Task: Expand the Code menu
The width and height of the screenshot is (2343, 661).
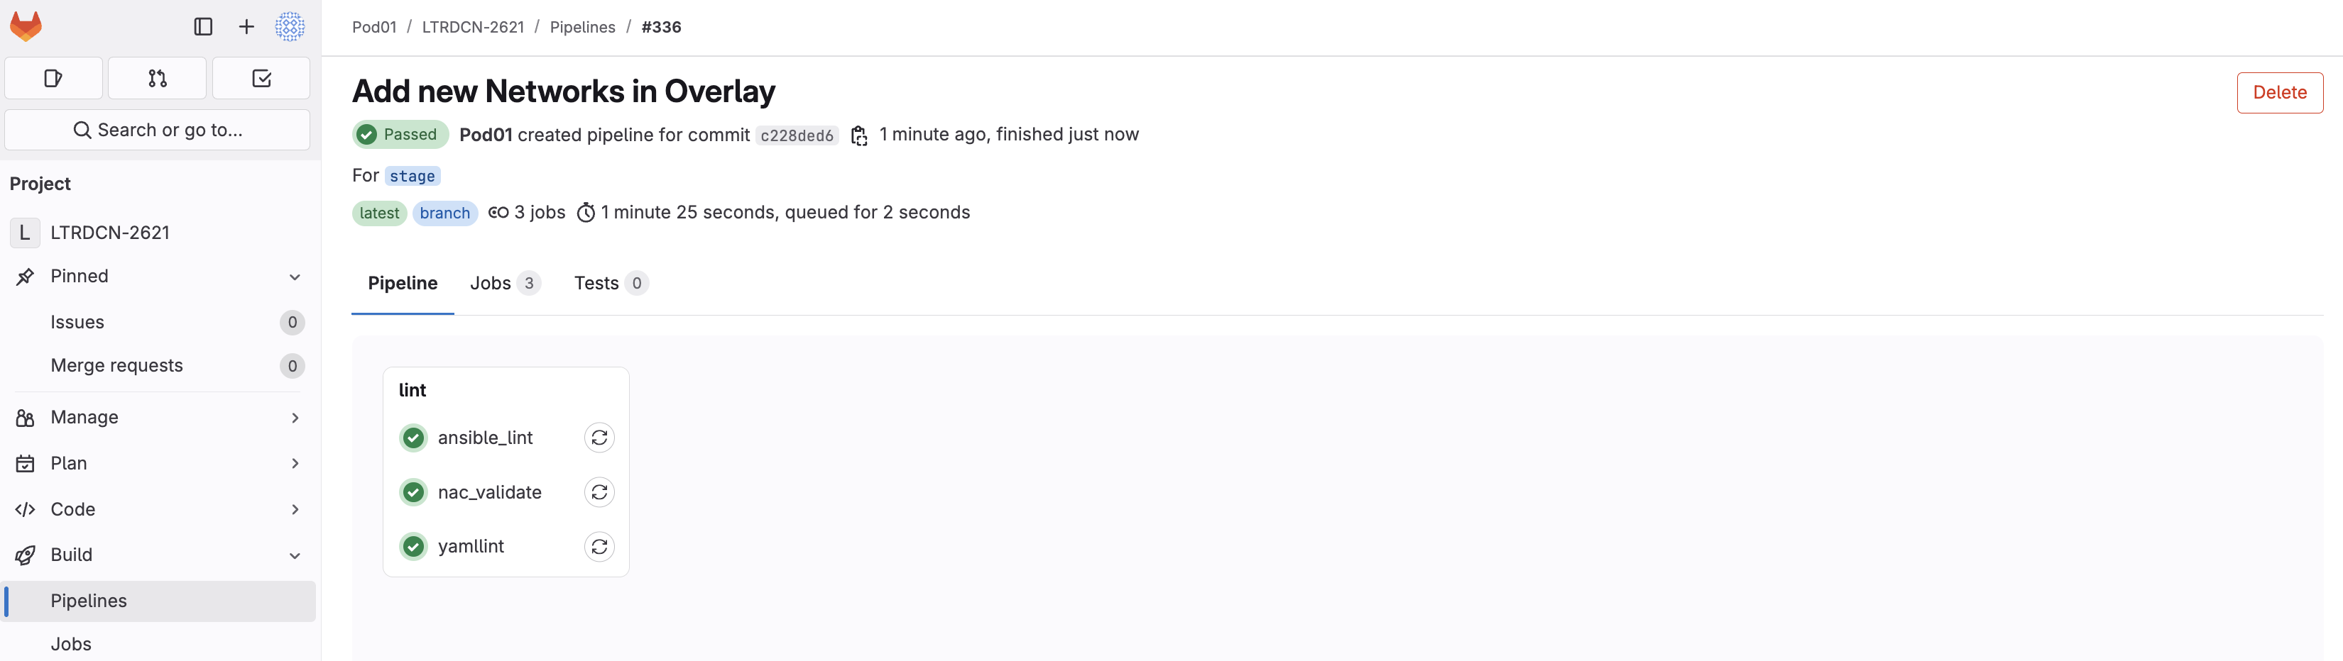Action: click(295, 509)
